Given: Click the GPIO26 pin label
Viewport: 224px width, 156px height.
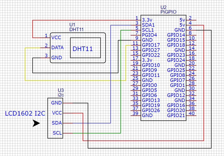Looking at the screenshot, I should [x=151, y=110].
